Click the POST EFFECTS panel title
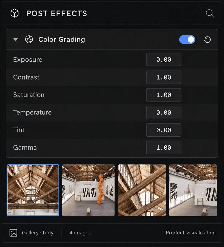 [x=57, y=13]
